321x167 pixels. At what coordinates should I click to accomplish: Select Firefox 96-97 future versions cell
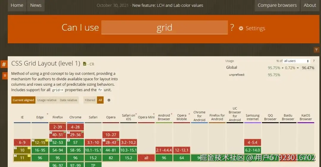pyautogui.click(x=58, y=165)
